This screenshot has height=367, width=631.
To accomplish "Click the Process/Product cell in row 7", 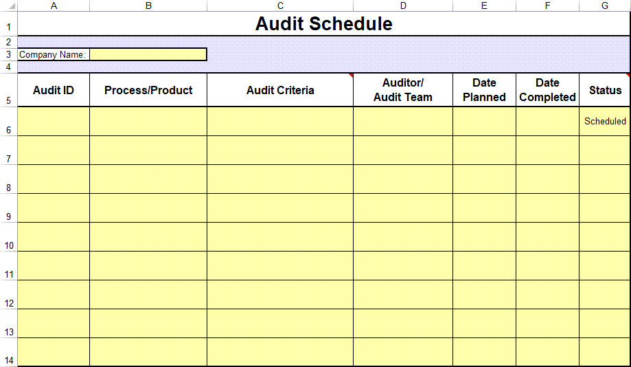I will coord(148,151).
